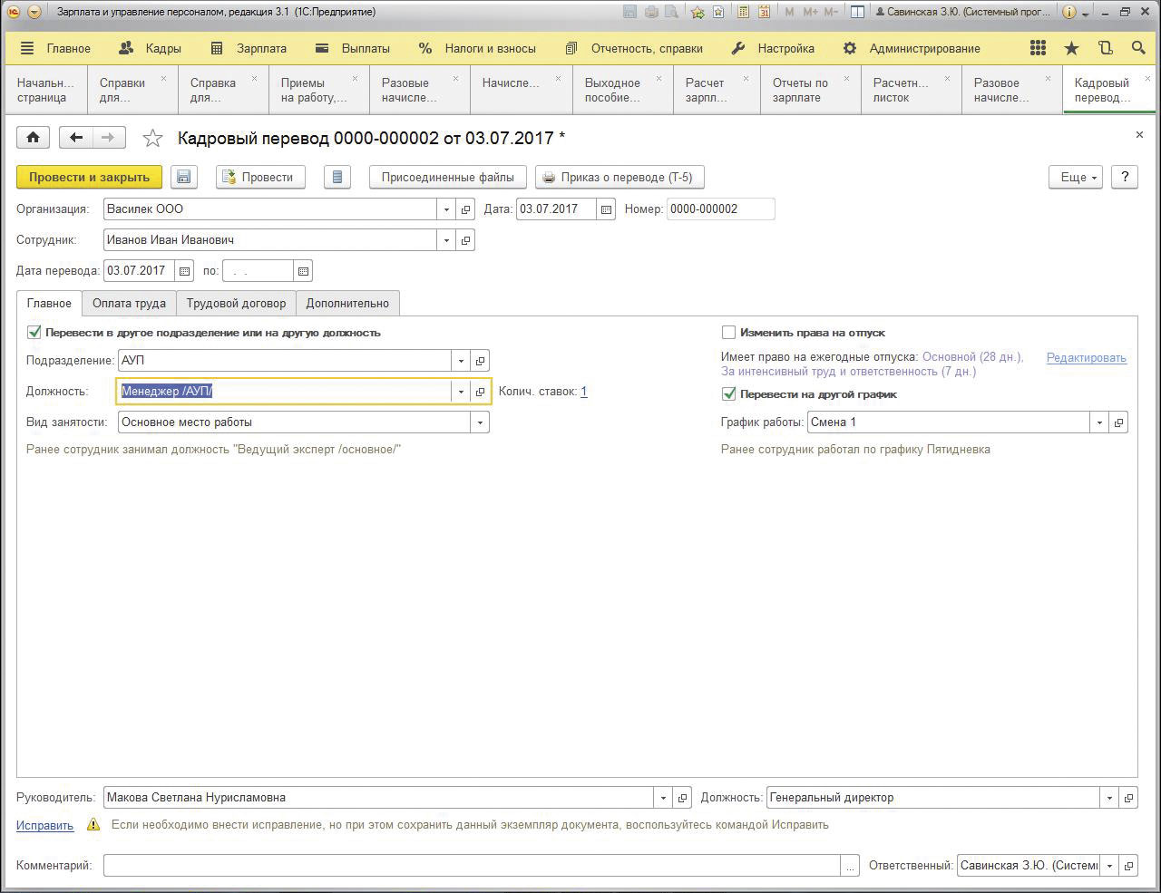Open the График работы dropdown
Viewport: 1161px width, 893px height.
pyautogui.click(x=1099, y=422)
